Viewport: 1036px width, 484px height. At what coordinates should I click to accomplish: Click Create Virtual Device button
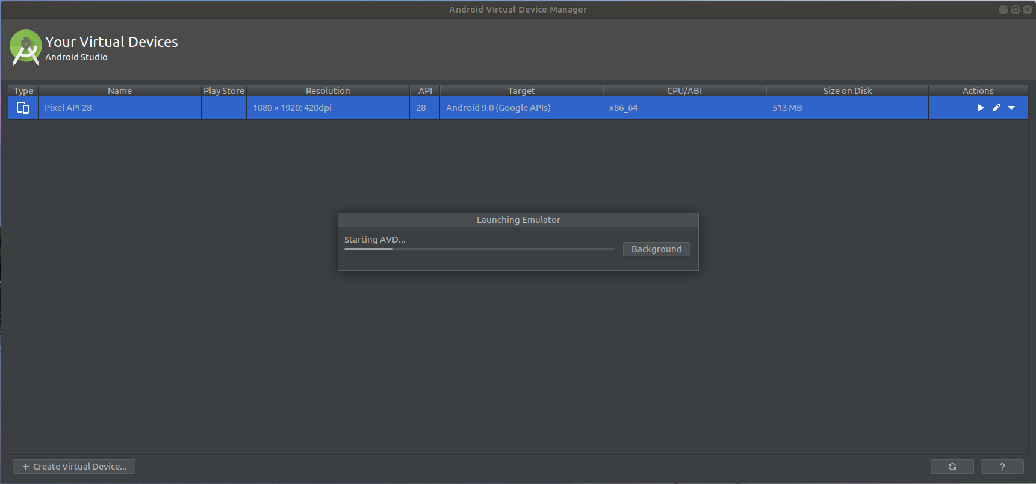click(x=74, y=467)
